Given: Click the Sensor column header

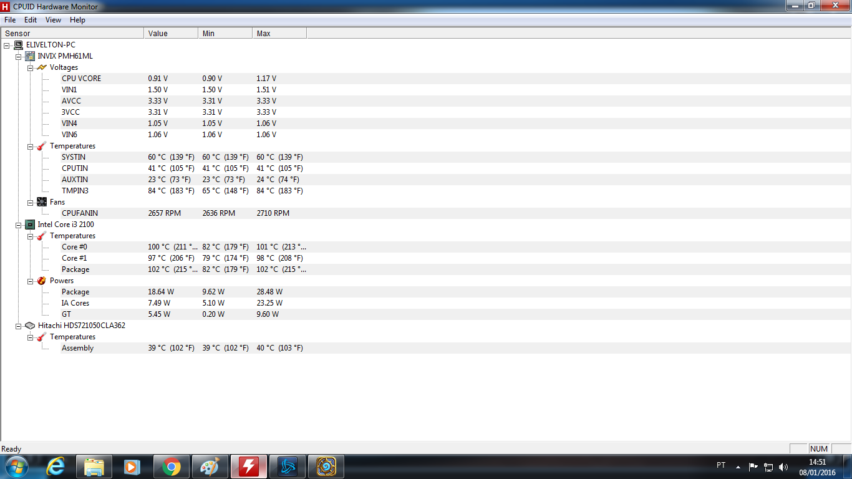Looking at the screenshot, I should (x=72, y=33).
